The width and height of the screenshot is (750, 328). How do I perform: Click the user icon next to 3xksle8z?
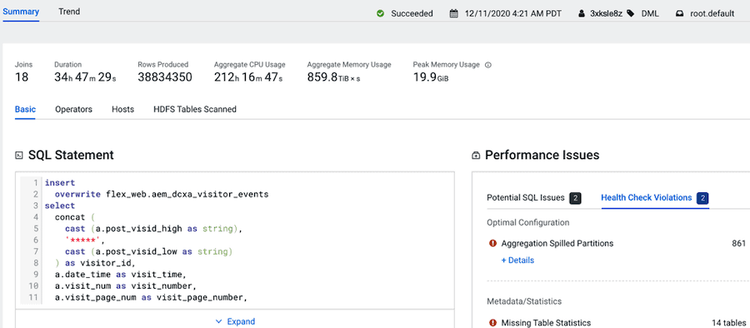coord(581,14)
